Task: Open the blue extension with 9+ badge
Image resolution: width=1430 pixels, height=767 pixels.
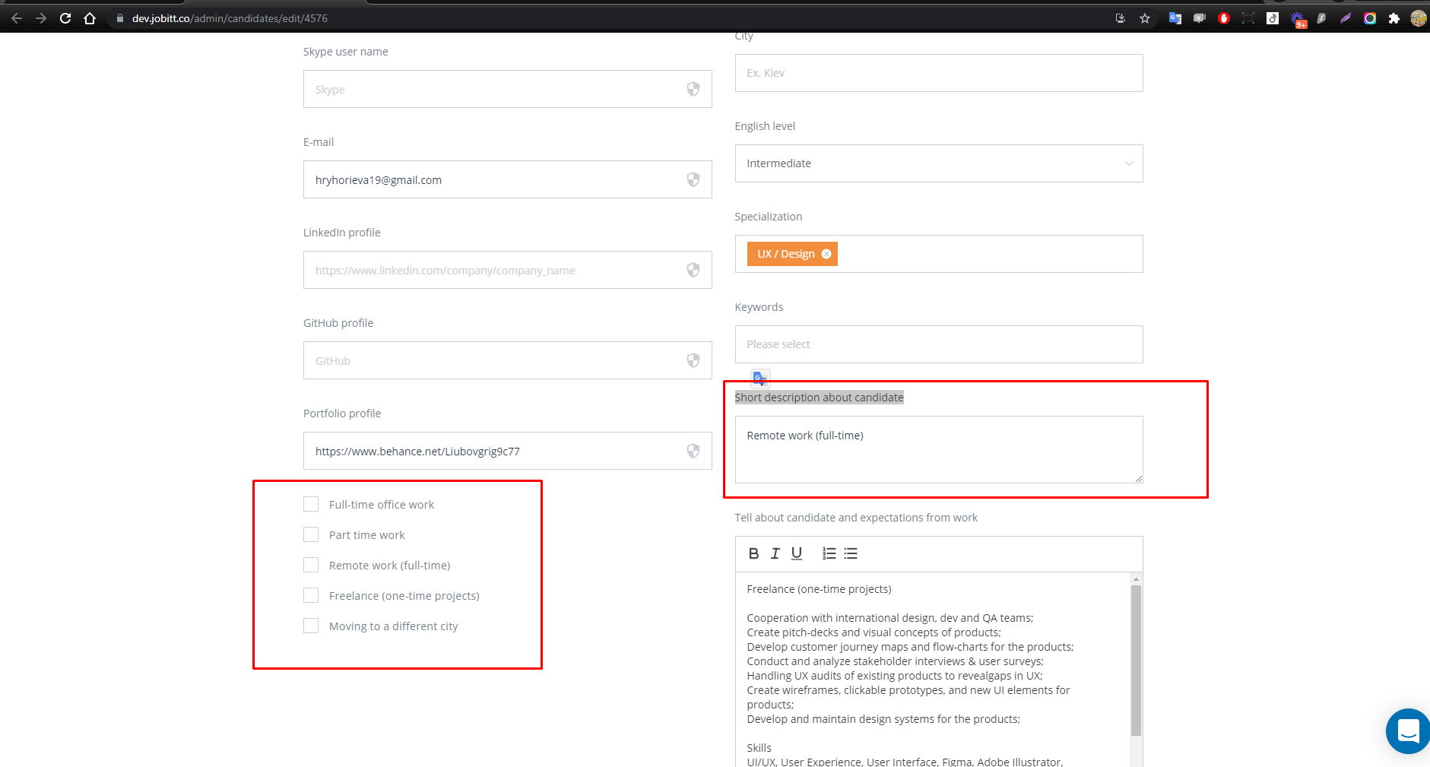Action: click(x=1298, y=19)
